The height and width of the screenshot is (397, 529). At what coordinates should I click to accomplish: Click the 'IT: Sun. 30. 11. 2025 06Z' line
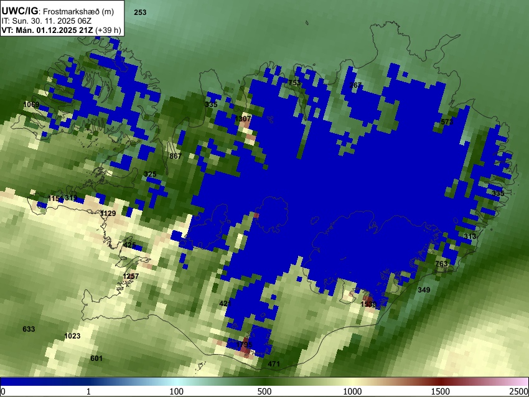(x=46, y=21)
